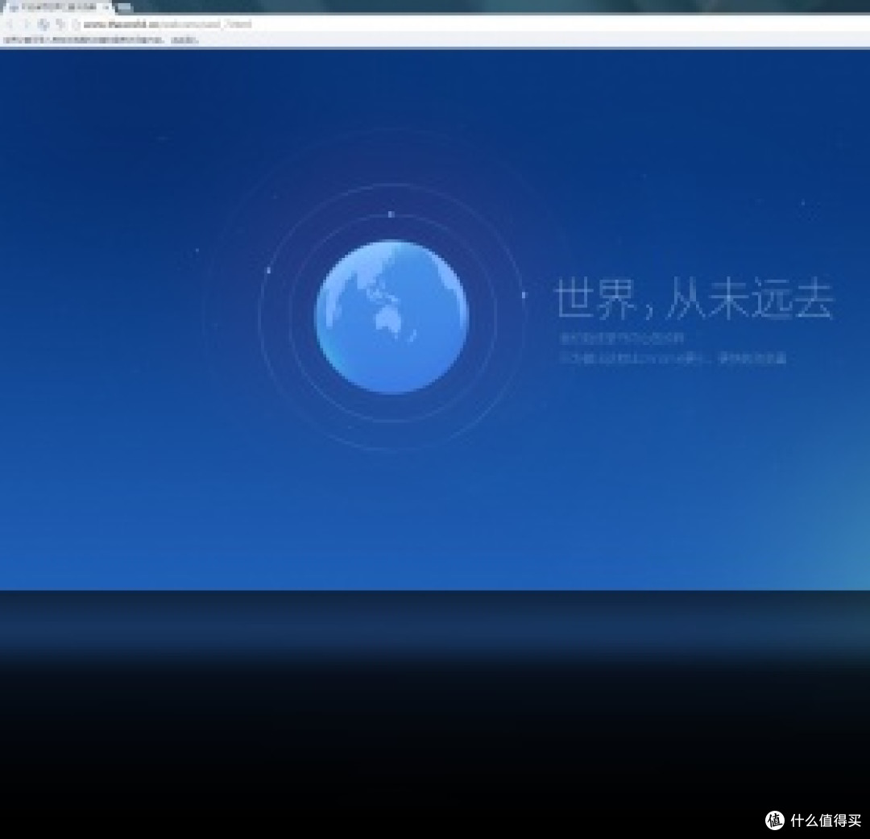Viewport: 870px width, 839px height.
Task: Go back using the browser back arrow
Action: 10,24
